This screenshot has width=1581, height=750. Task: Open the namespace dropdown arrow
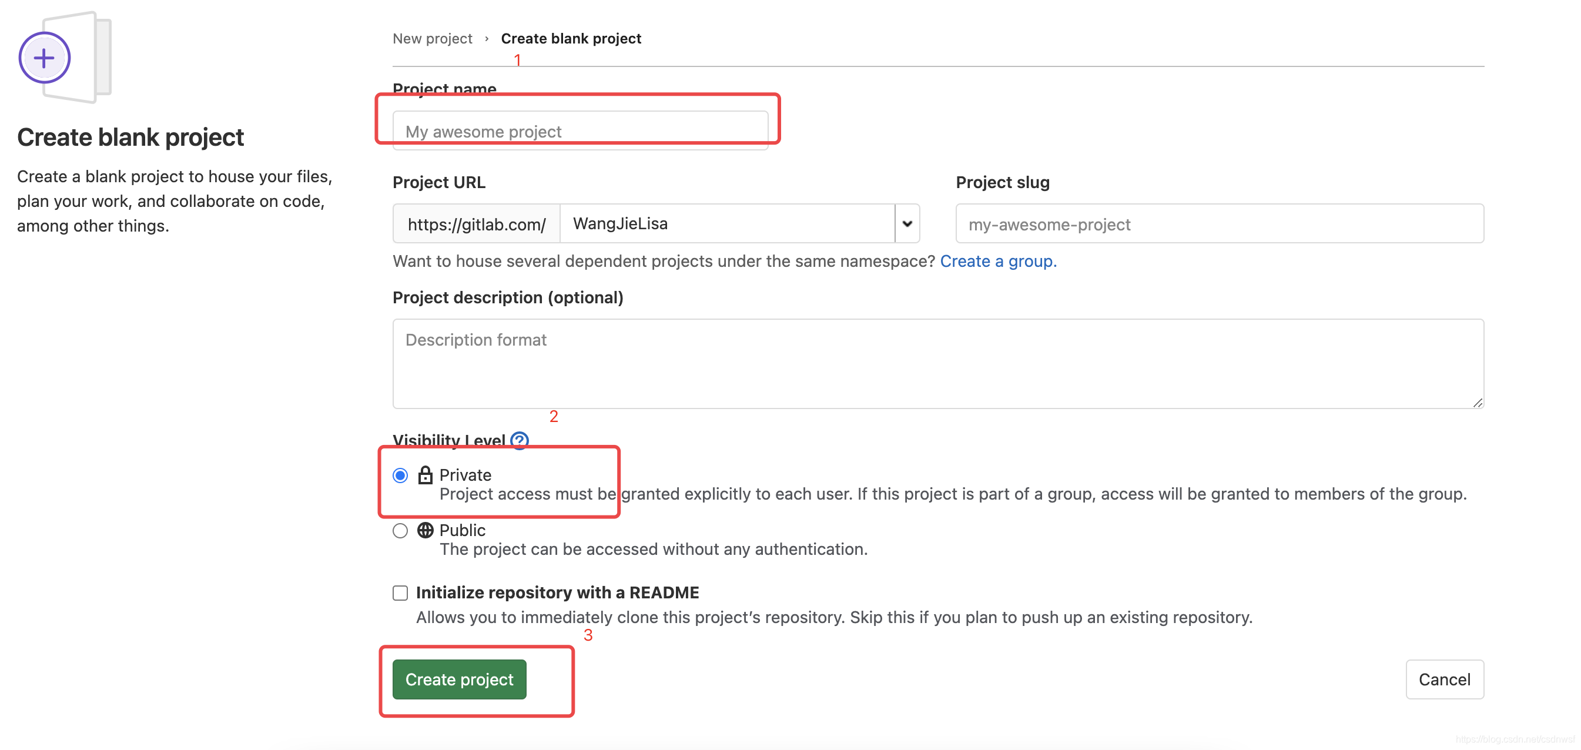point(907,224)
